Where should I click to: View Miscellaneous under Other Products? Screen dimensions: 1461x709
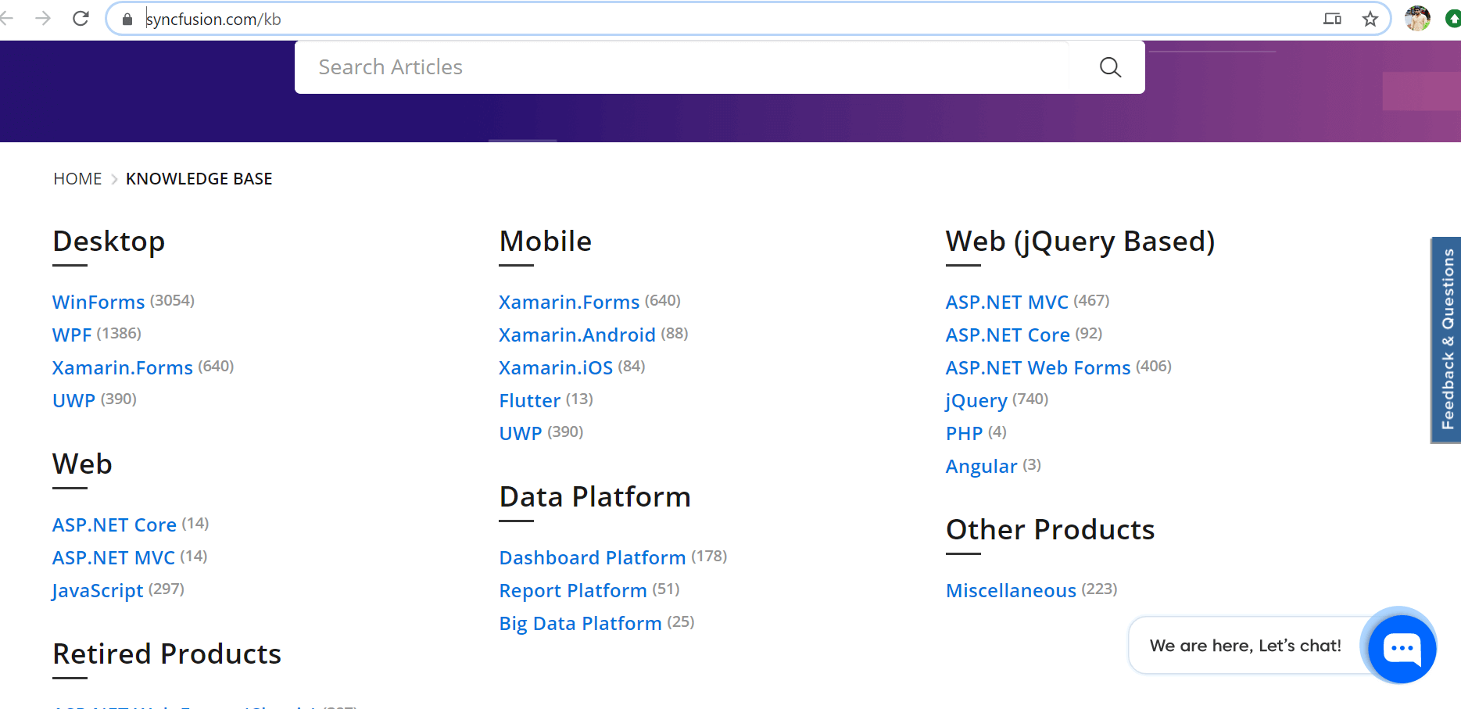click(x=1011, y=590)
